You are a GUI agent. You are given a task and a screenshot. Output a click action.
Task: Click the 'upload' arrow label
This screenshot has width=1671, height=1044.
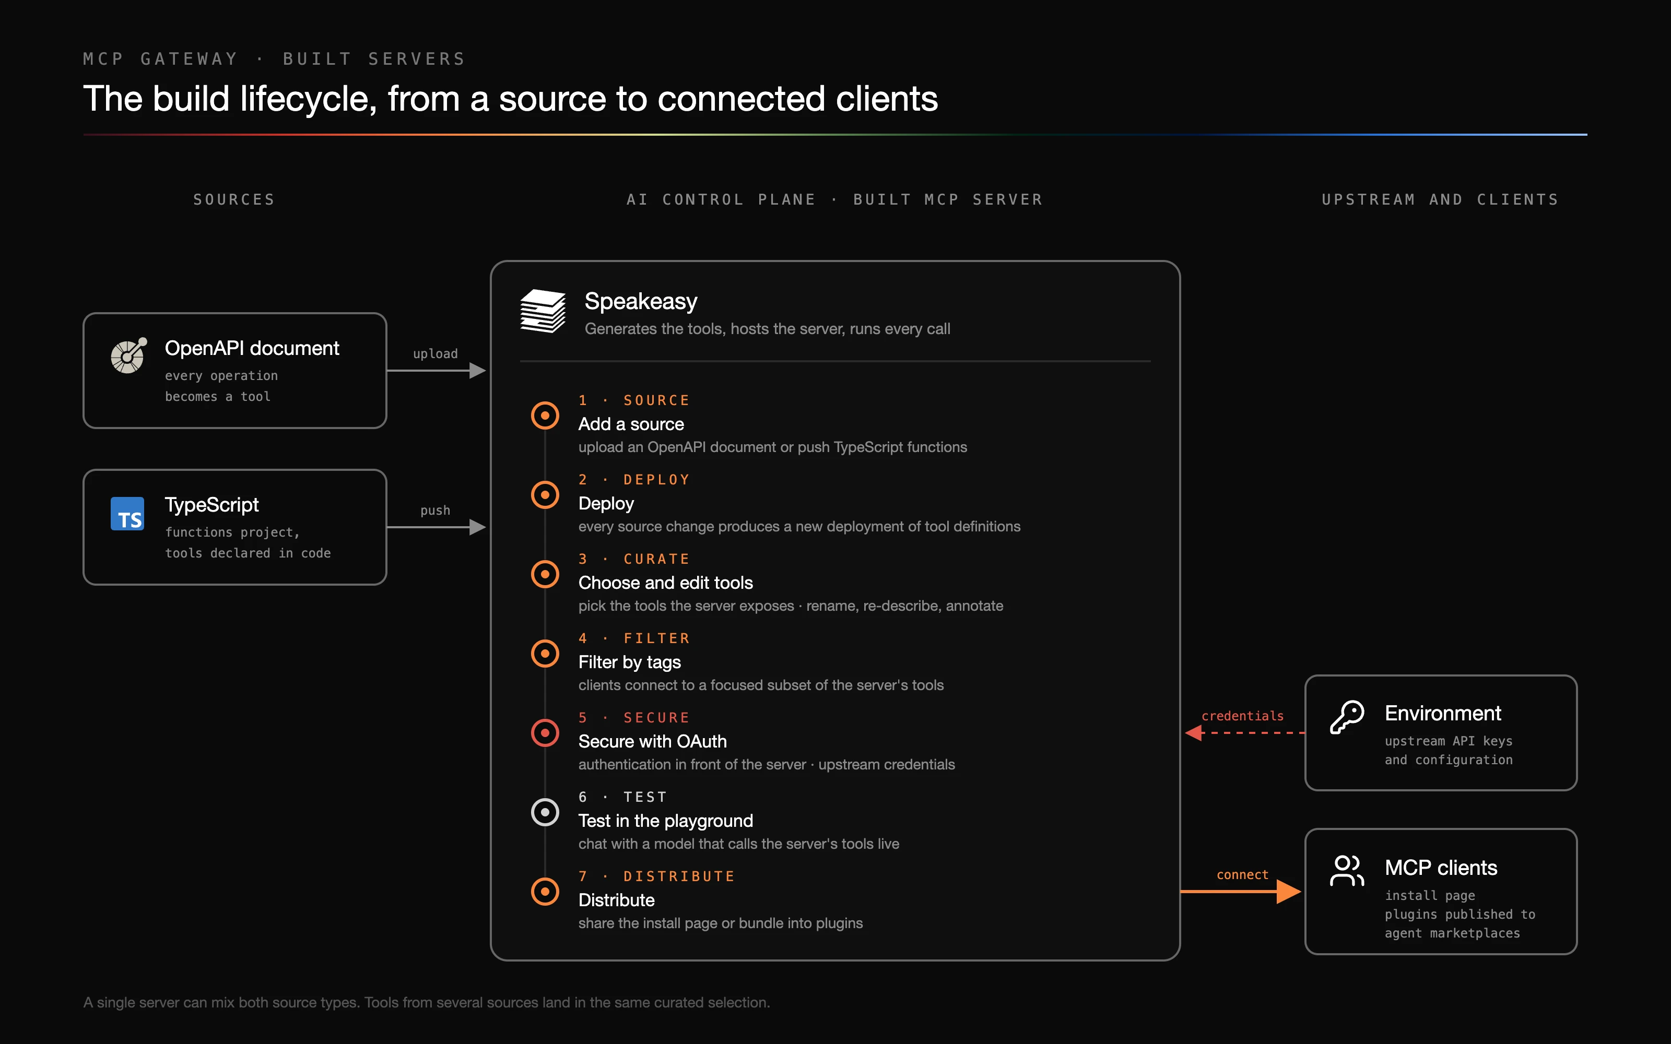point(435,353)
